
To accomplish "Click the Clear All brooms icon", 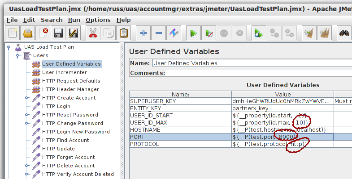I will point(324,33).
